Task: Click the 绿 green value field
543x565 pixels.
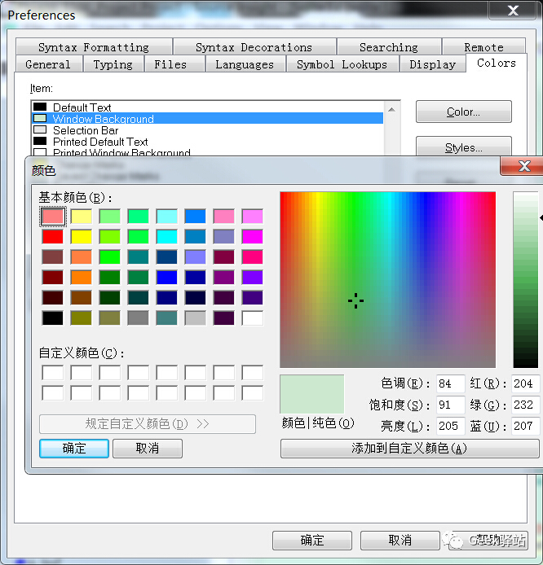Action: point(525,405)
